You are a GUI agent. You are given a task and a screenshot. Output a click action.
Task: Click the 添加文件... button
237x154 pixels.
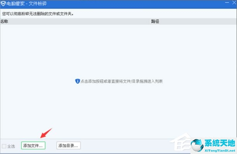[33, 146]
